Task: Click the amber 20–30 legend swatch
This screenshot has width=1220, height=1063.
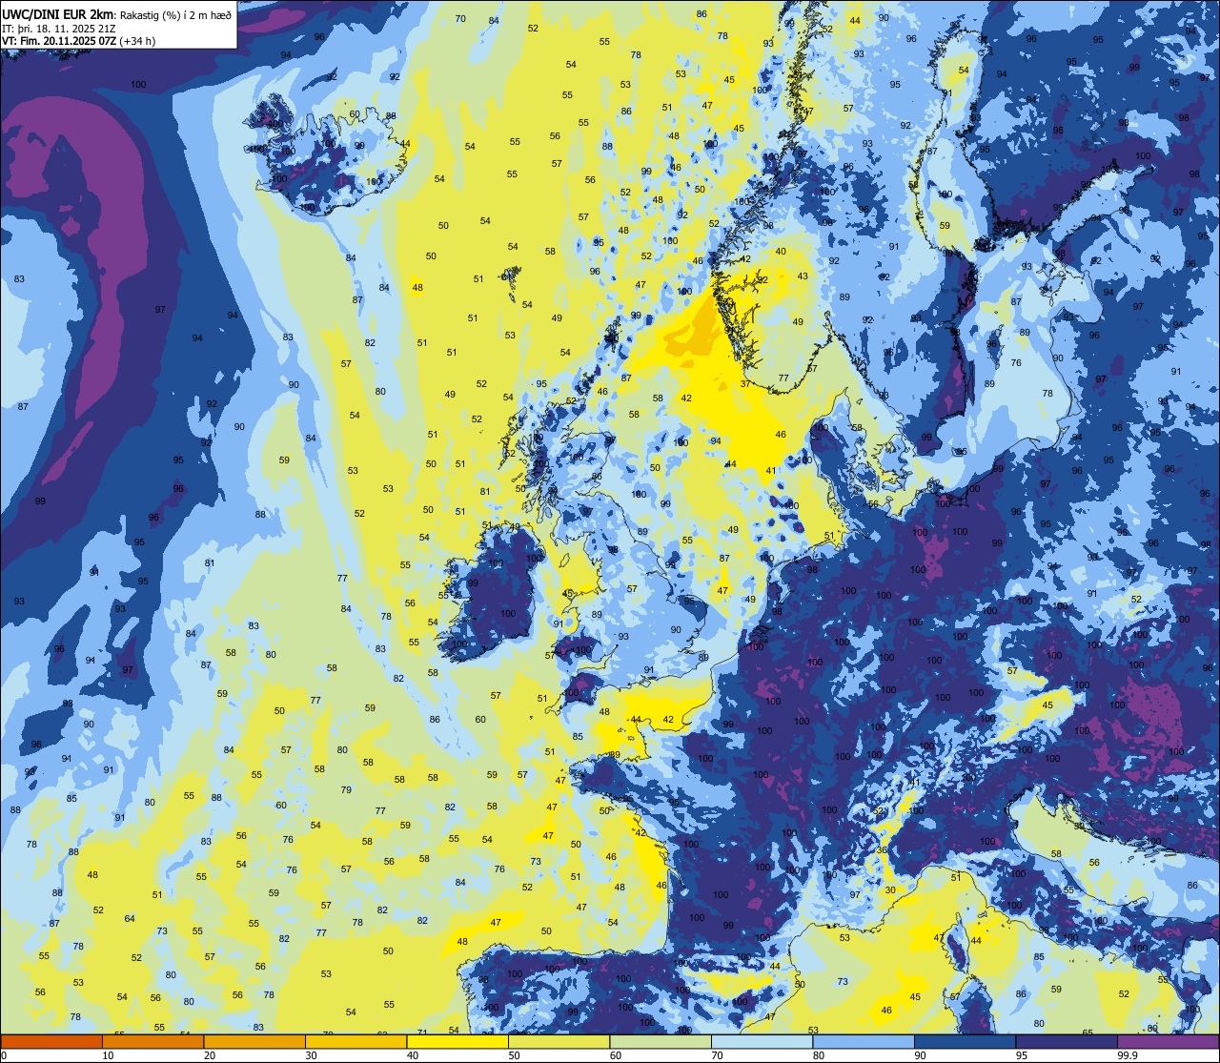Action: pyautogui.click(x=254, y=1042)
